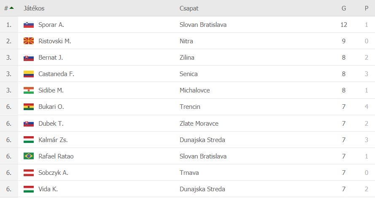375x198 pixels.
Task: Sort by the Csapat column header
Action: [189, 8]
